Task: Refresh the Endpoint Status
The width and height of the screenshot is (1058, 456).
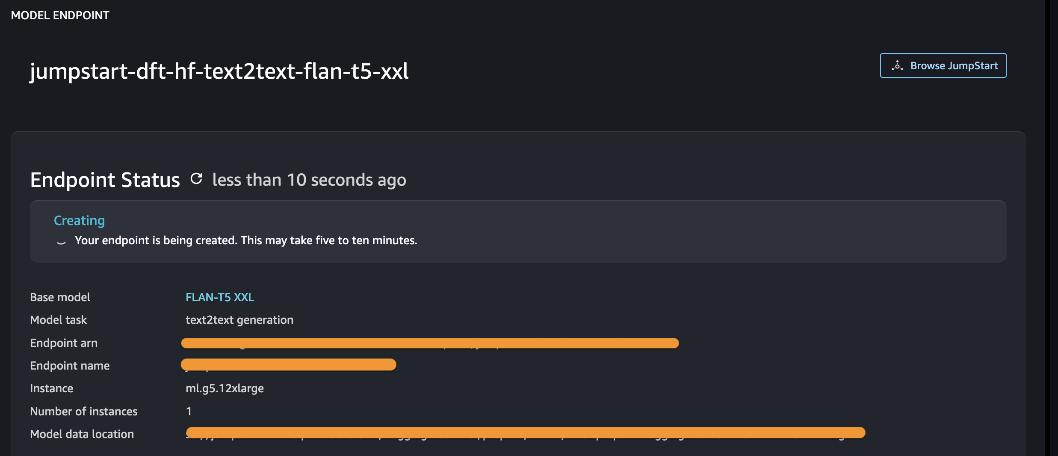Action: coord(196,179)
